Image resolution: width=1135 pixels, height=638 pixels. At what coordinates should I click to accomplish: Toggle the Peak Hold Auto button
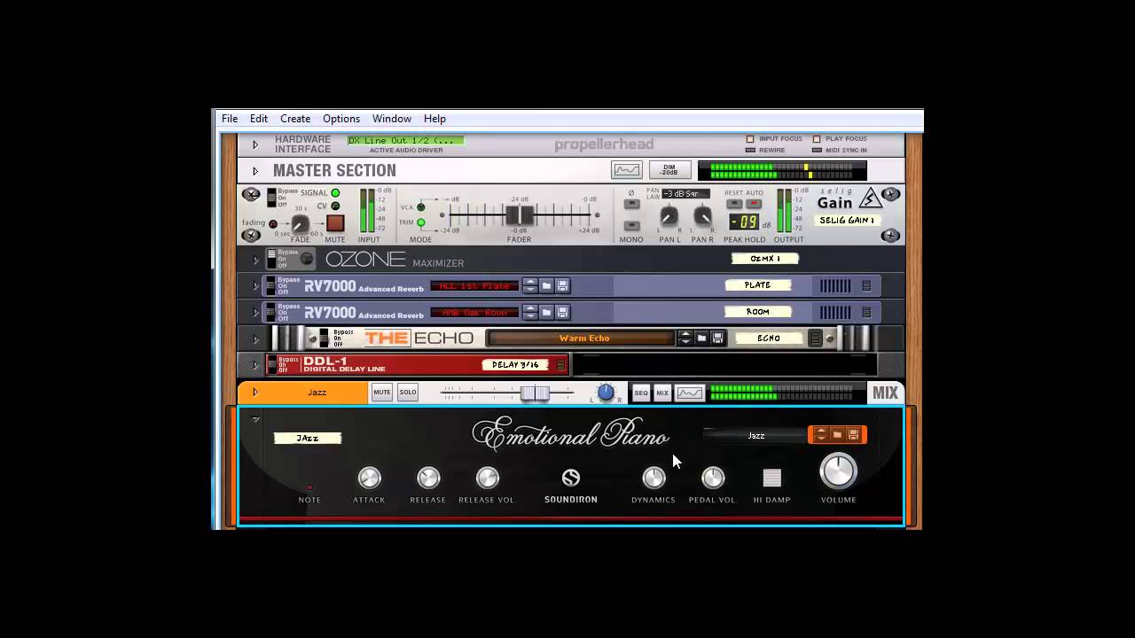[x=755, y=204]
